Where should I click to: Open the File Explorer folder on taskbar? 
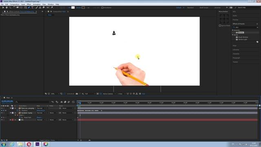click(x=20, y=144)
